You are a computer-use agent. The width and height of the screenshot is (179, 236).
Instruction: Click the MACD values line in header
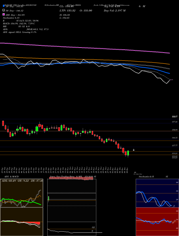click(19, 24)
